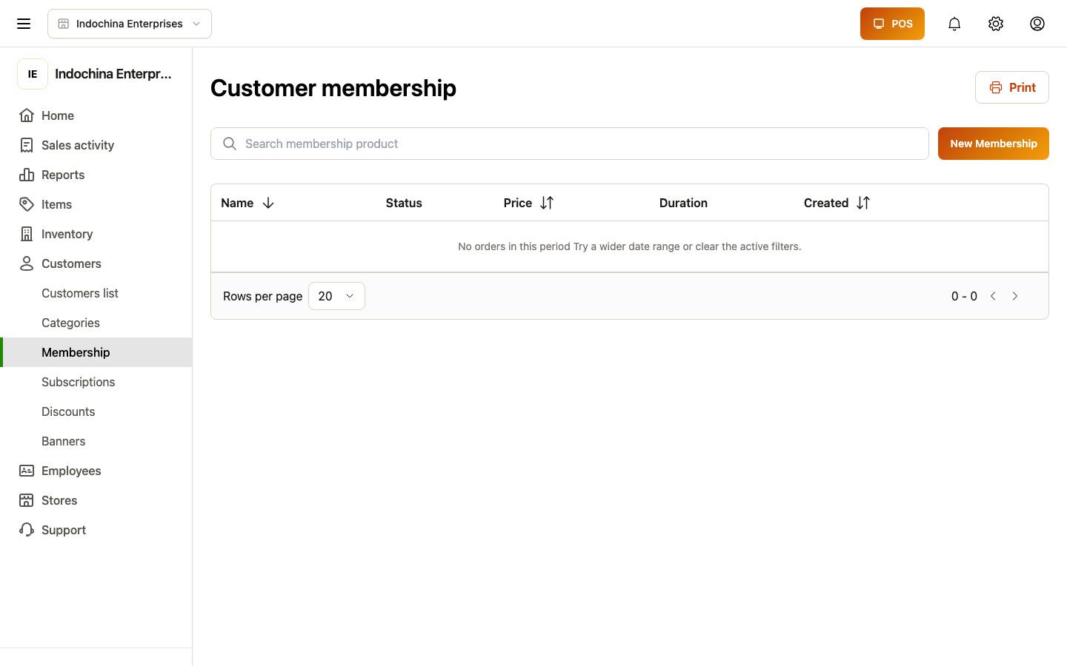The height and width of the screenshot is (666, 1067).
Task: Sort table by Created arrows
Action: click(863, 203)
